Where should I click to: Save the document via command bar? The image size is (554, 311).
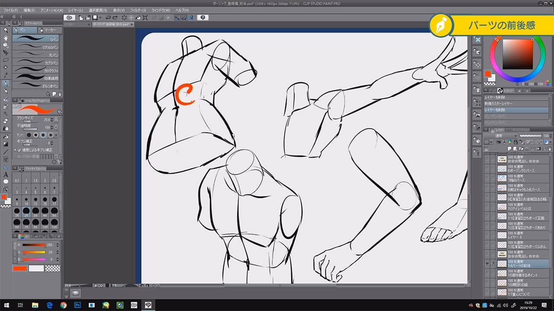pos(95,18)
